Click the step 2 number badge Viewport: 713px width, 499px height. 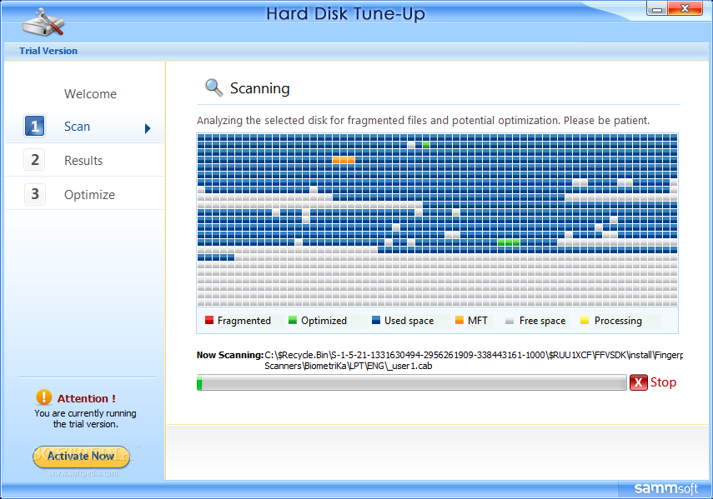click(x=34, y=160)
